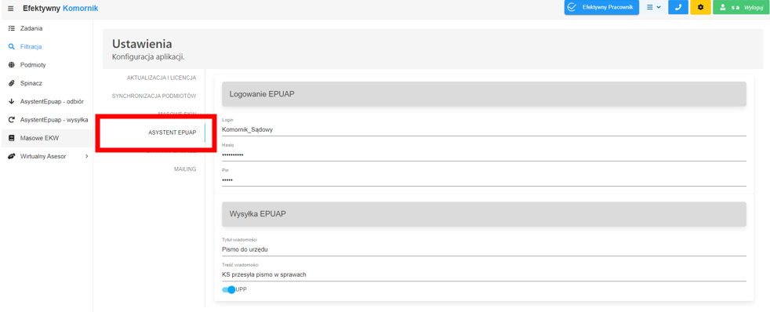Expand the Wirtualny Asesor submenu arrow
The width and height of the screenshot is (770, 312).
[x=86, y=157]
